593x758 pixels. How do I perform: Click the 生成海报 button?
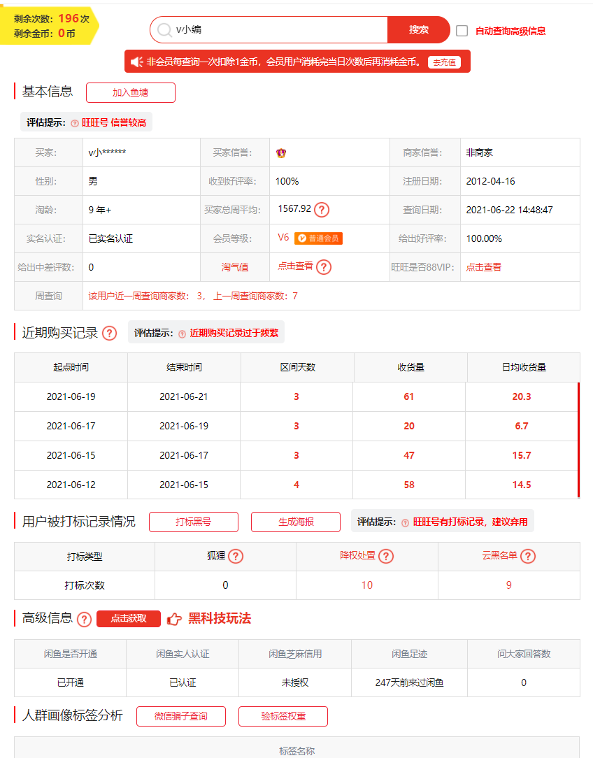click(x=295, y=522)
